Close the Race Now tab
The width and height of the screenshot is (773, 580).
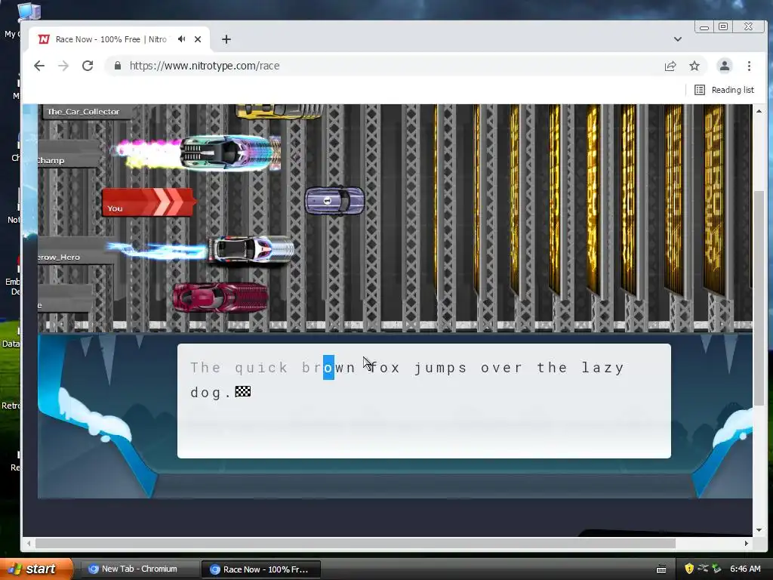click(198, 39)
